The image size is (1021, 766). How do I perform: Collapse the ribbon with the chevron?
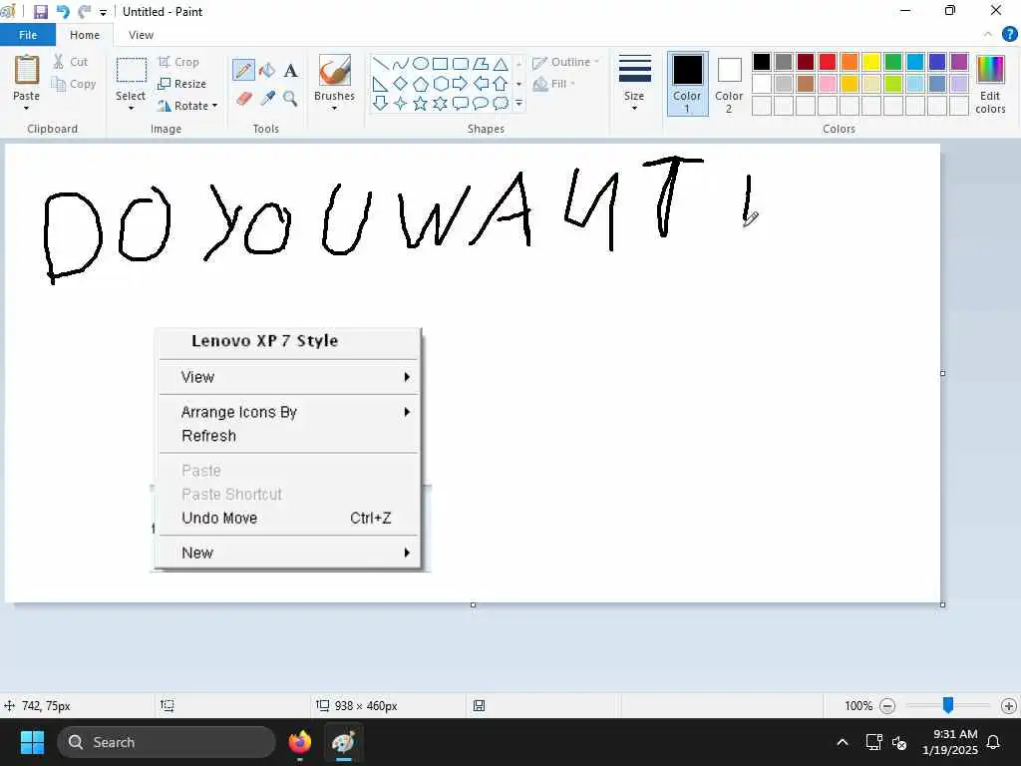[x=988, y=35]
